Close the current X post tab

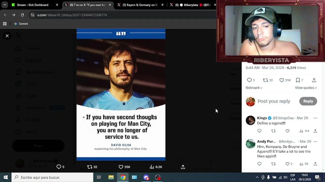tap(110, 5)
